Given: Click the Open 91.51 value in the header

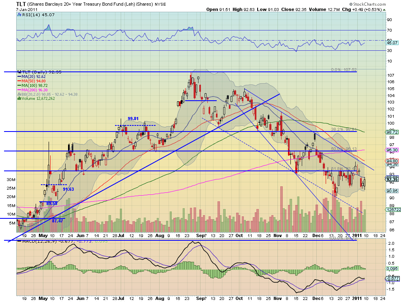Looking at the screenshot, I should (x=219, y=9).
